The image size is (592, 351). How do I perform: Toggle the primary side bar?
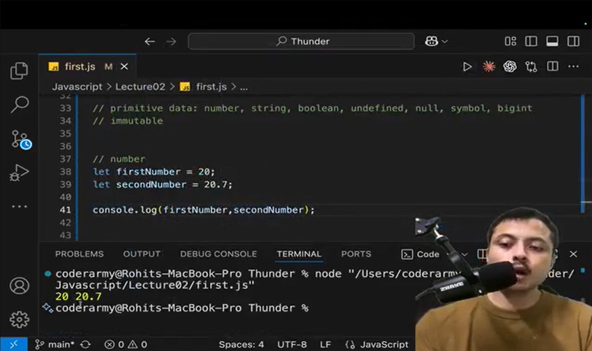531,41
